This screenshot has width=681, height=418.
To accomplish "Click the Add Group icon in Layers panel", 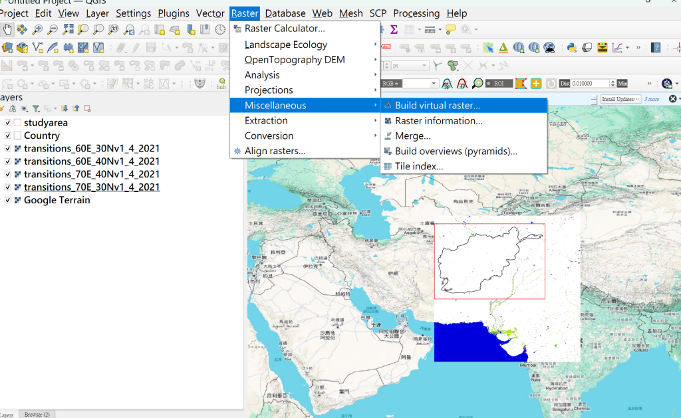I will tap(13, 108).
